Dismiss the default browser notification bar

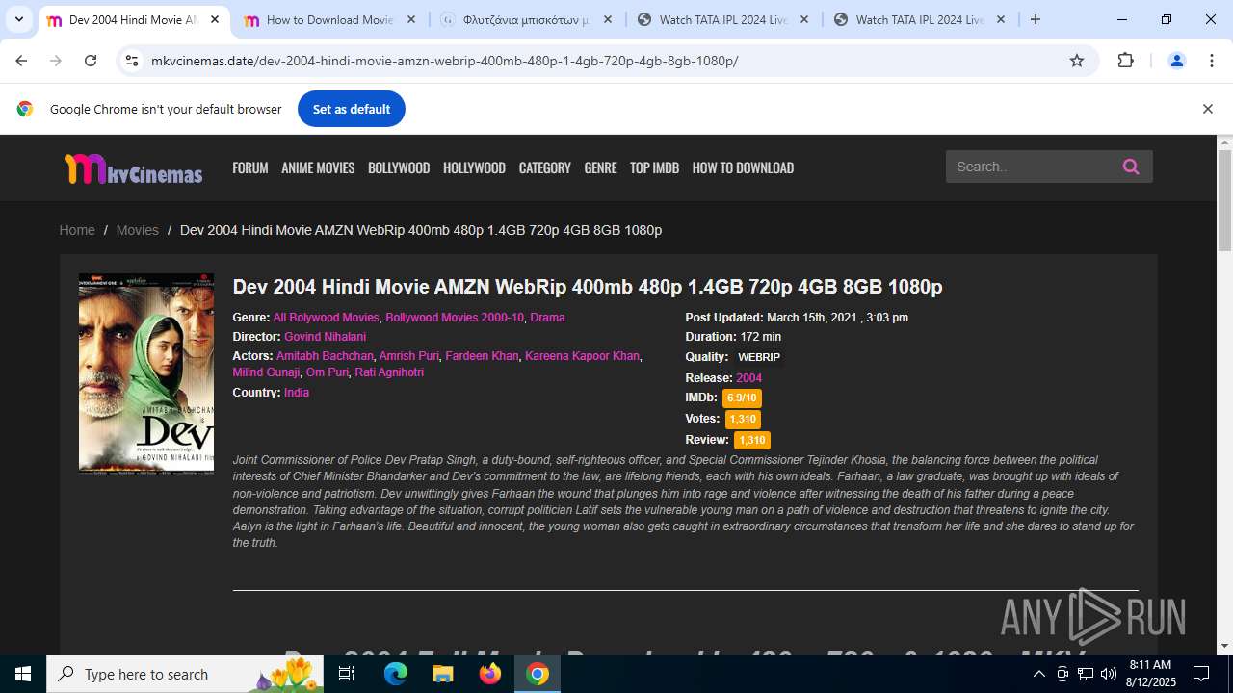pyautogui.click(x=1207, y=109)
